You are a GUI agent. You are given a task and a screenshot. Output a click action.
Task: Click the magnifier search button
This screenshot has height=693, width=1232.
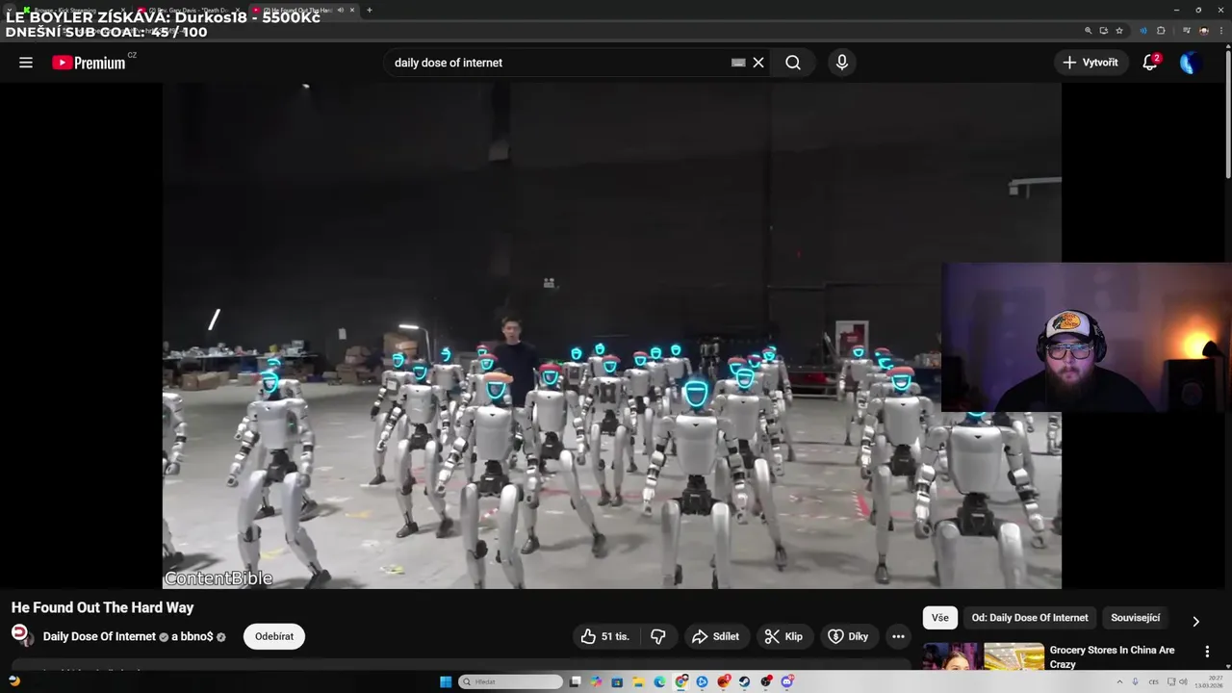tap(793, 63)
